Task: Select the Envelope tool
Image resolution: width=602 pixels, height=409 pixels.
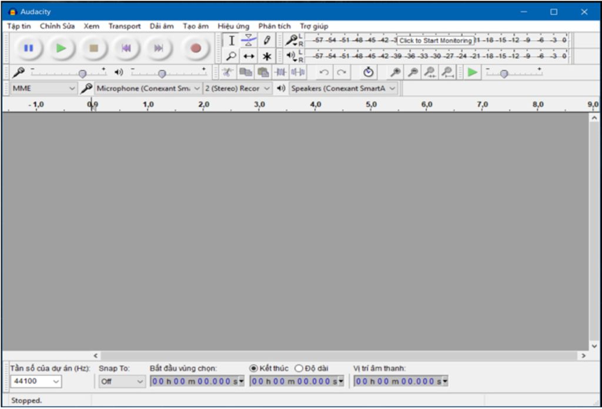Action: 249,41
